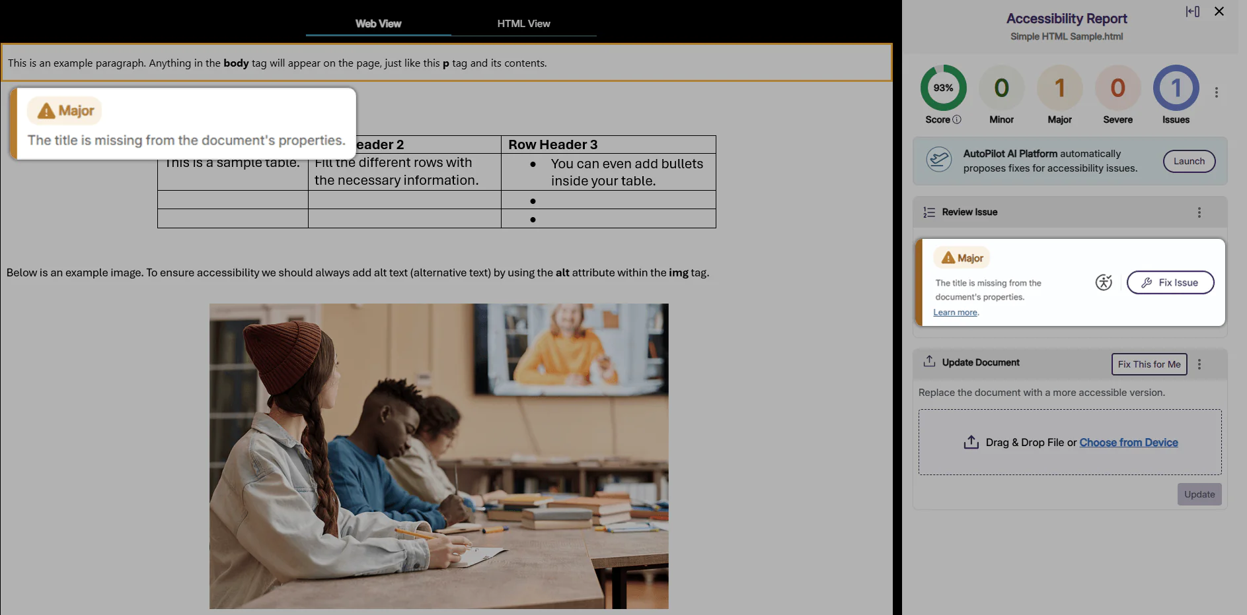This screenshot has height=615, width=1247.
Task: Open the overflow menu beside the Issues counters
Action: click(1216, 92)
